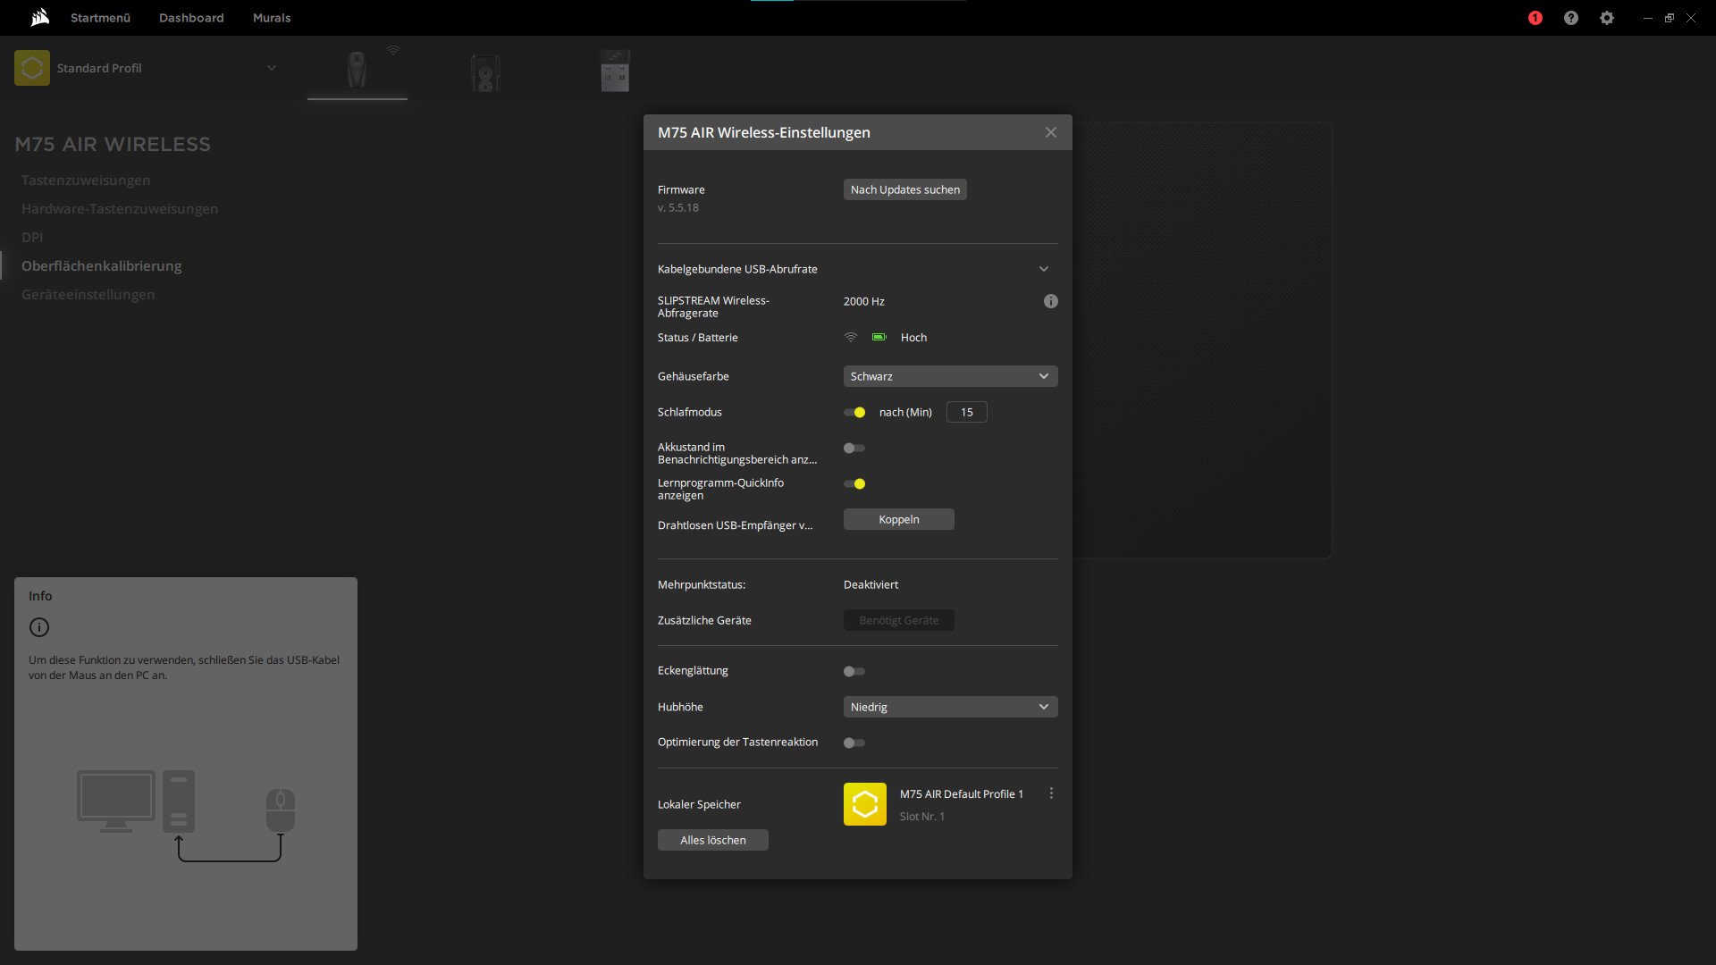Image resolution: width=1716 pixels, height=965 pixels.
Task: Click the info icon beside 2000 Hz
Action: pos(1051,301)
